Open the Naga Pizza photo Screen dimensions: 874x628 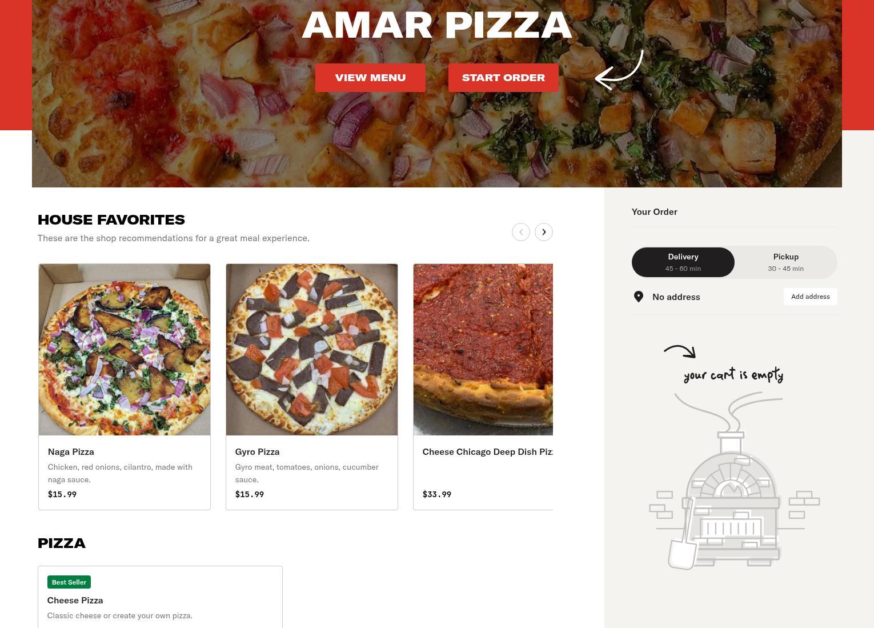click(x=125, y=350)
